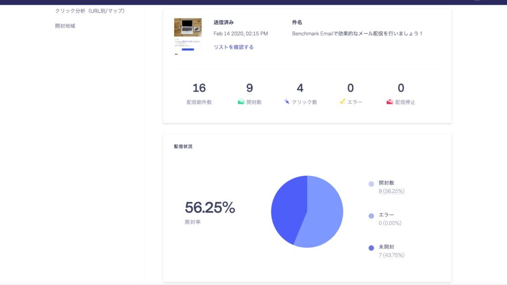Click the エラー legend label

pyautogui.click(x=386, y=215)
